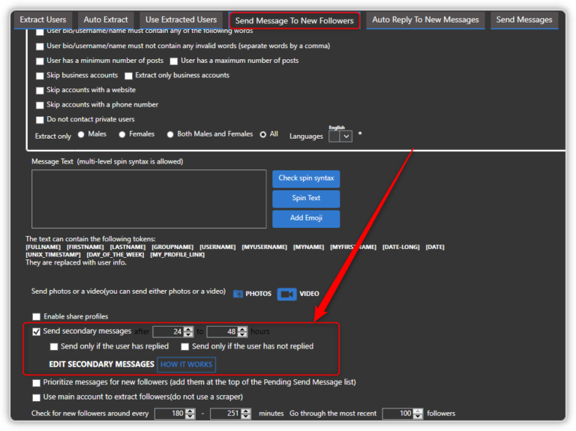Go to Auto Reply To New Messages tab

pyautogui.click(x=425, y=19)
